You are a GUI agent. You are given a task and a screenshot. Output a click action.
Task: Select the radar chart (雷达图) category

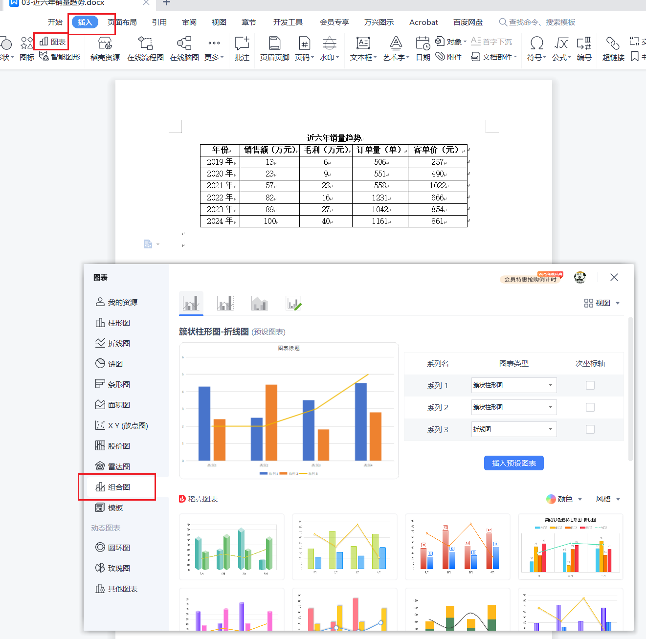[113, 466]
